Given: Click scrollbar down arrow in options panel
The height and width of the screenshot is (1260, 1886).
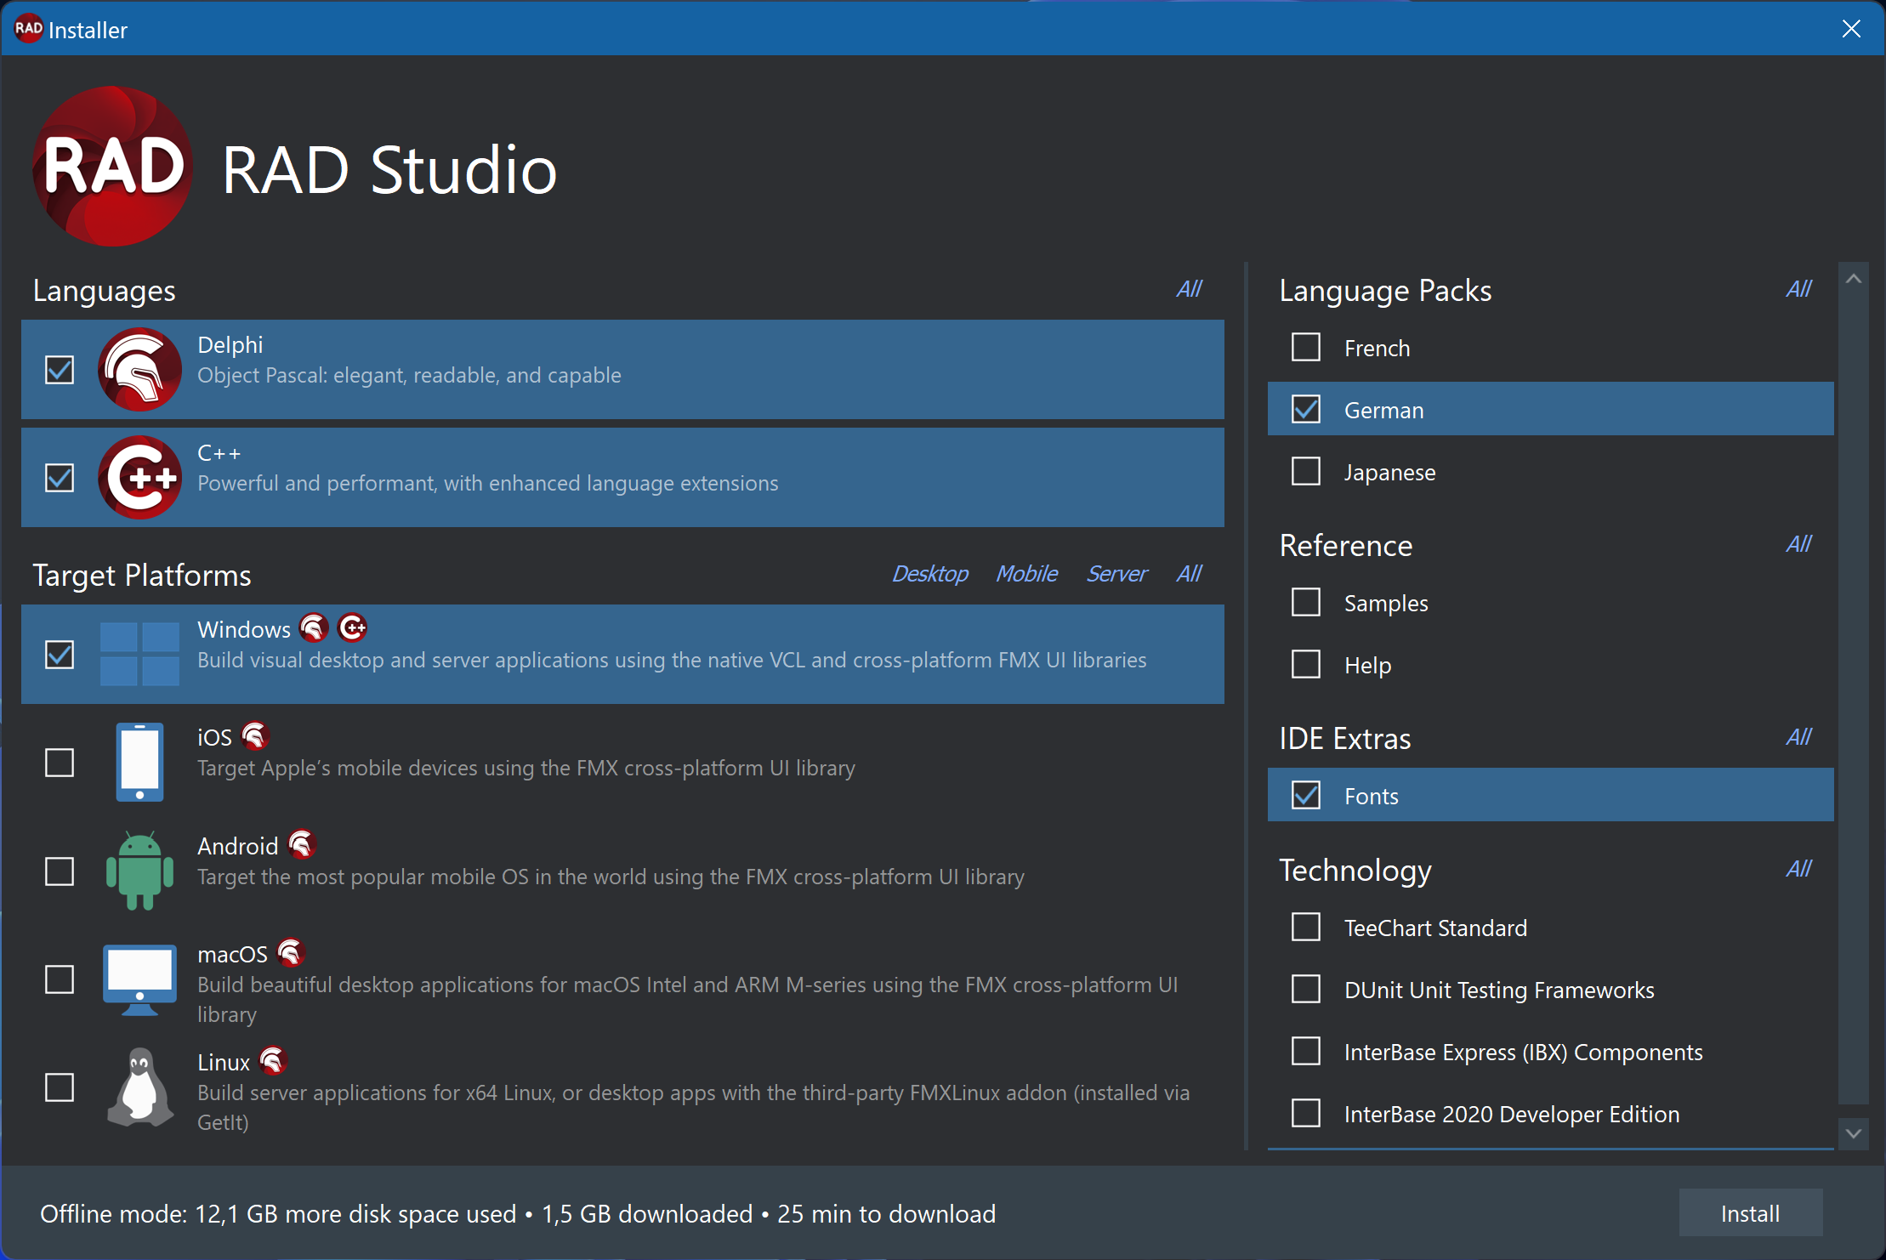Looking at the screenshot, I should 1854,1133.
